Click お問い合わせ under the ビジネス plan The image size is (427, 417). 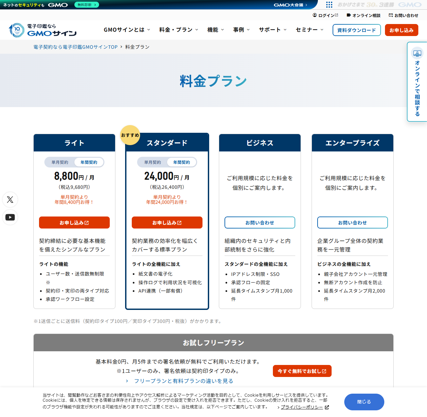260,223
